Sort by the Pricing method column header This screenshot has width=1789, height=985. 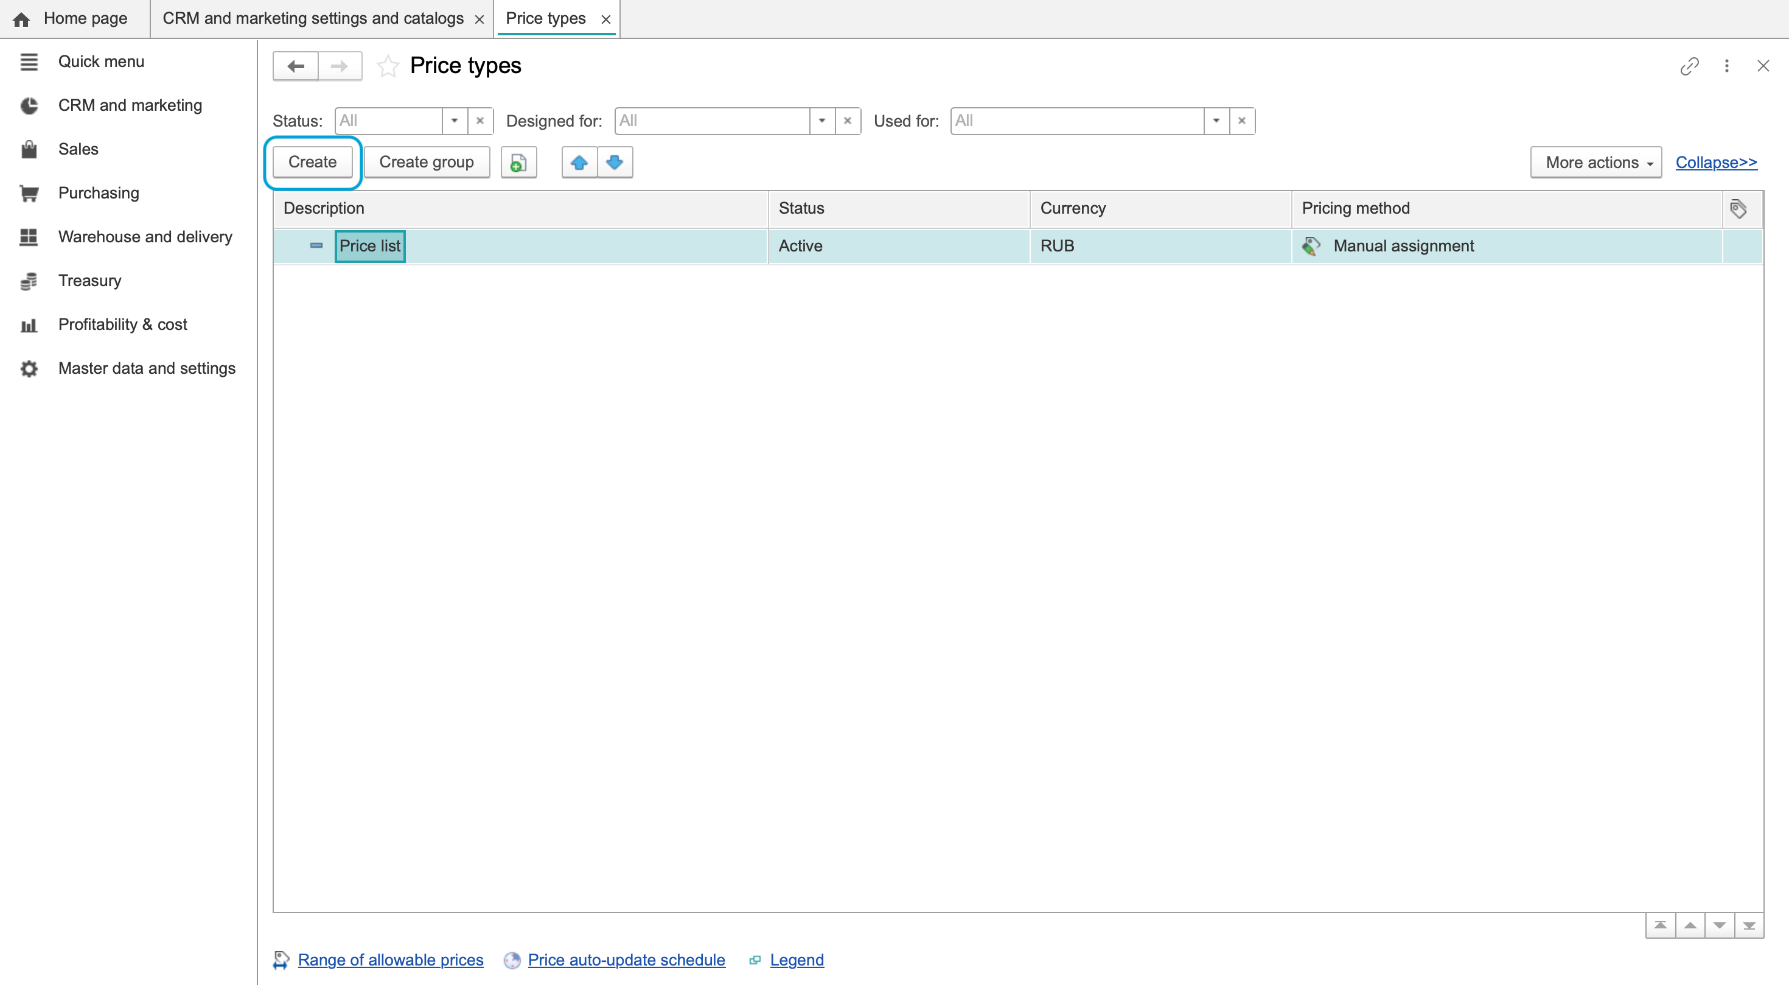[1506, 208]
